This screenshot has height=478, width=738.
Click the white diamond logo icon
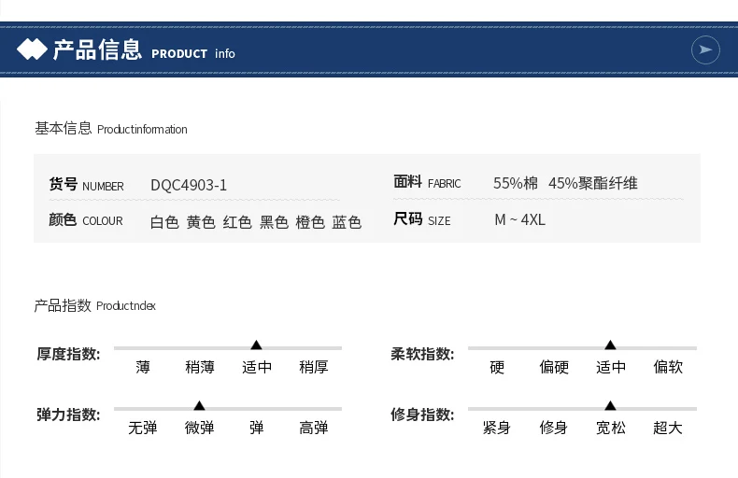tap(32, 49)
